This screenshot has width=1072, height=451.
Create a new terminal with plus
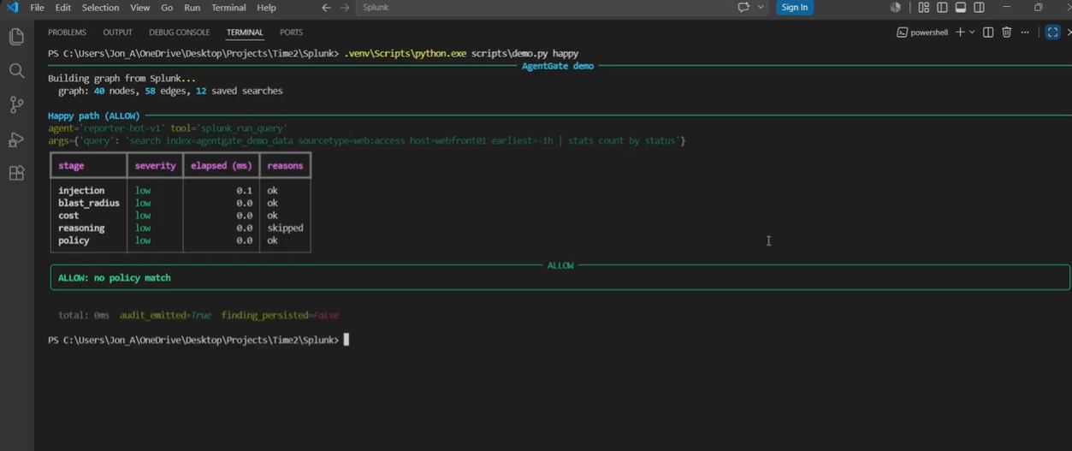tap(960, 33)
